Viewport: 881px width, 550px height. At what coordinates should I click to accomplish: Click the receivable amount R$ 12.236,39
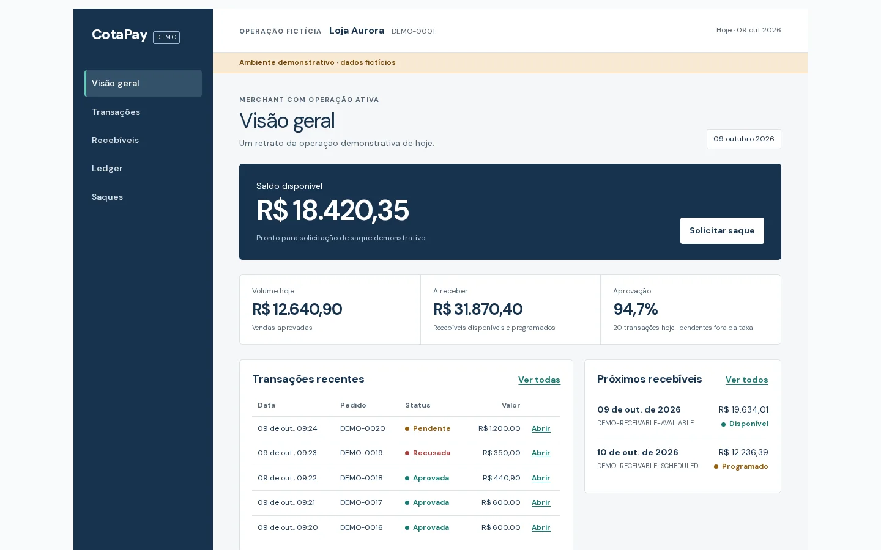pyautogui.click(x=743, y=452)
